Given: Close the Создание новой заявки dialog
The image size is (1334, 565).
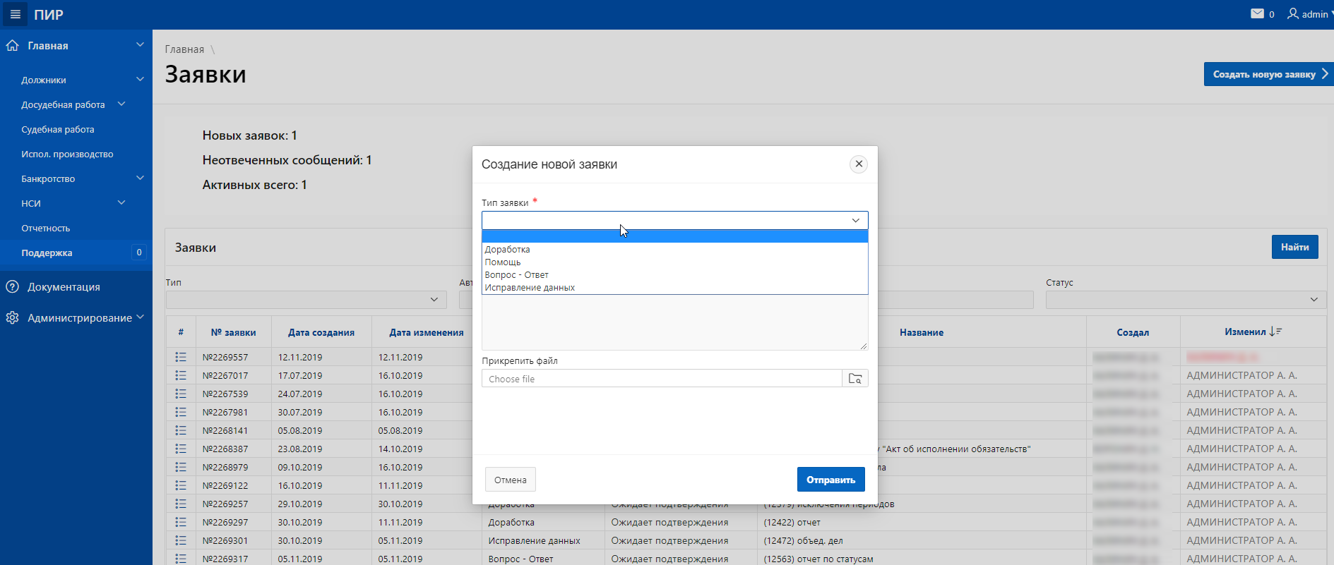Looking at the screenshot, I should tap(859, 164).
